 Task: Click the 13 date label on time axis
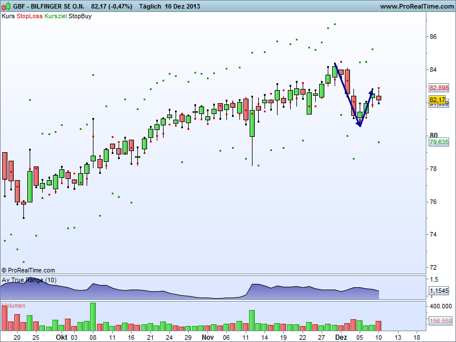click(x=397, y=337)
